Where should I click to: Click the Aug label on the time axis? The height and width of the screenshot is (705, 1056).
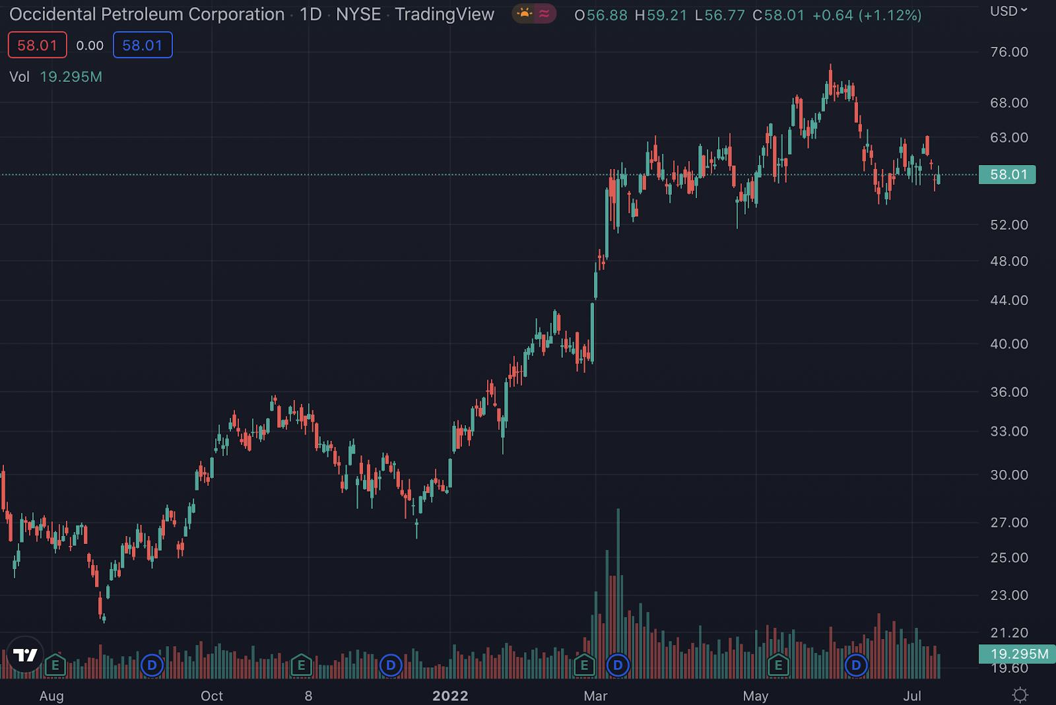coord(51,696)
